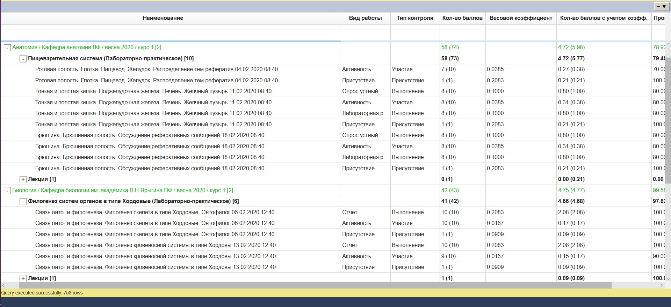Select Связь онто- 13.02.2020 Активность row
Viewport: 671px width, 307px height.
[332, 256]
